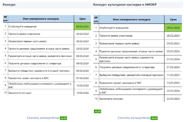Screen dimensions: 184x122
Task: Select the date 29.02.2024 in the left table
Action: pyautogui.click(x=82, y=48)
